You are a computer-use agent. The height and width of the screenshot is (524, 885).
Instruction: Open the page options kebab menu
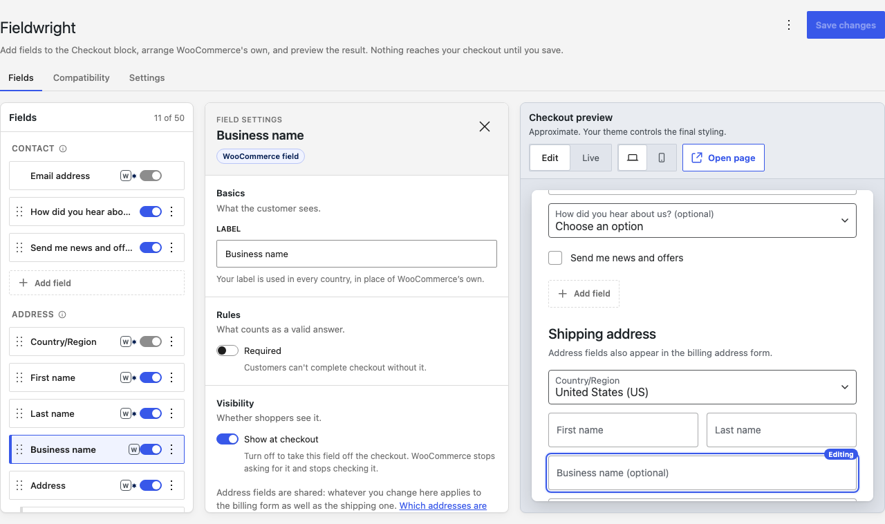pos(789,25)
